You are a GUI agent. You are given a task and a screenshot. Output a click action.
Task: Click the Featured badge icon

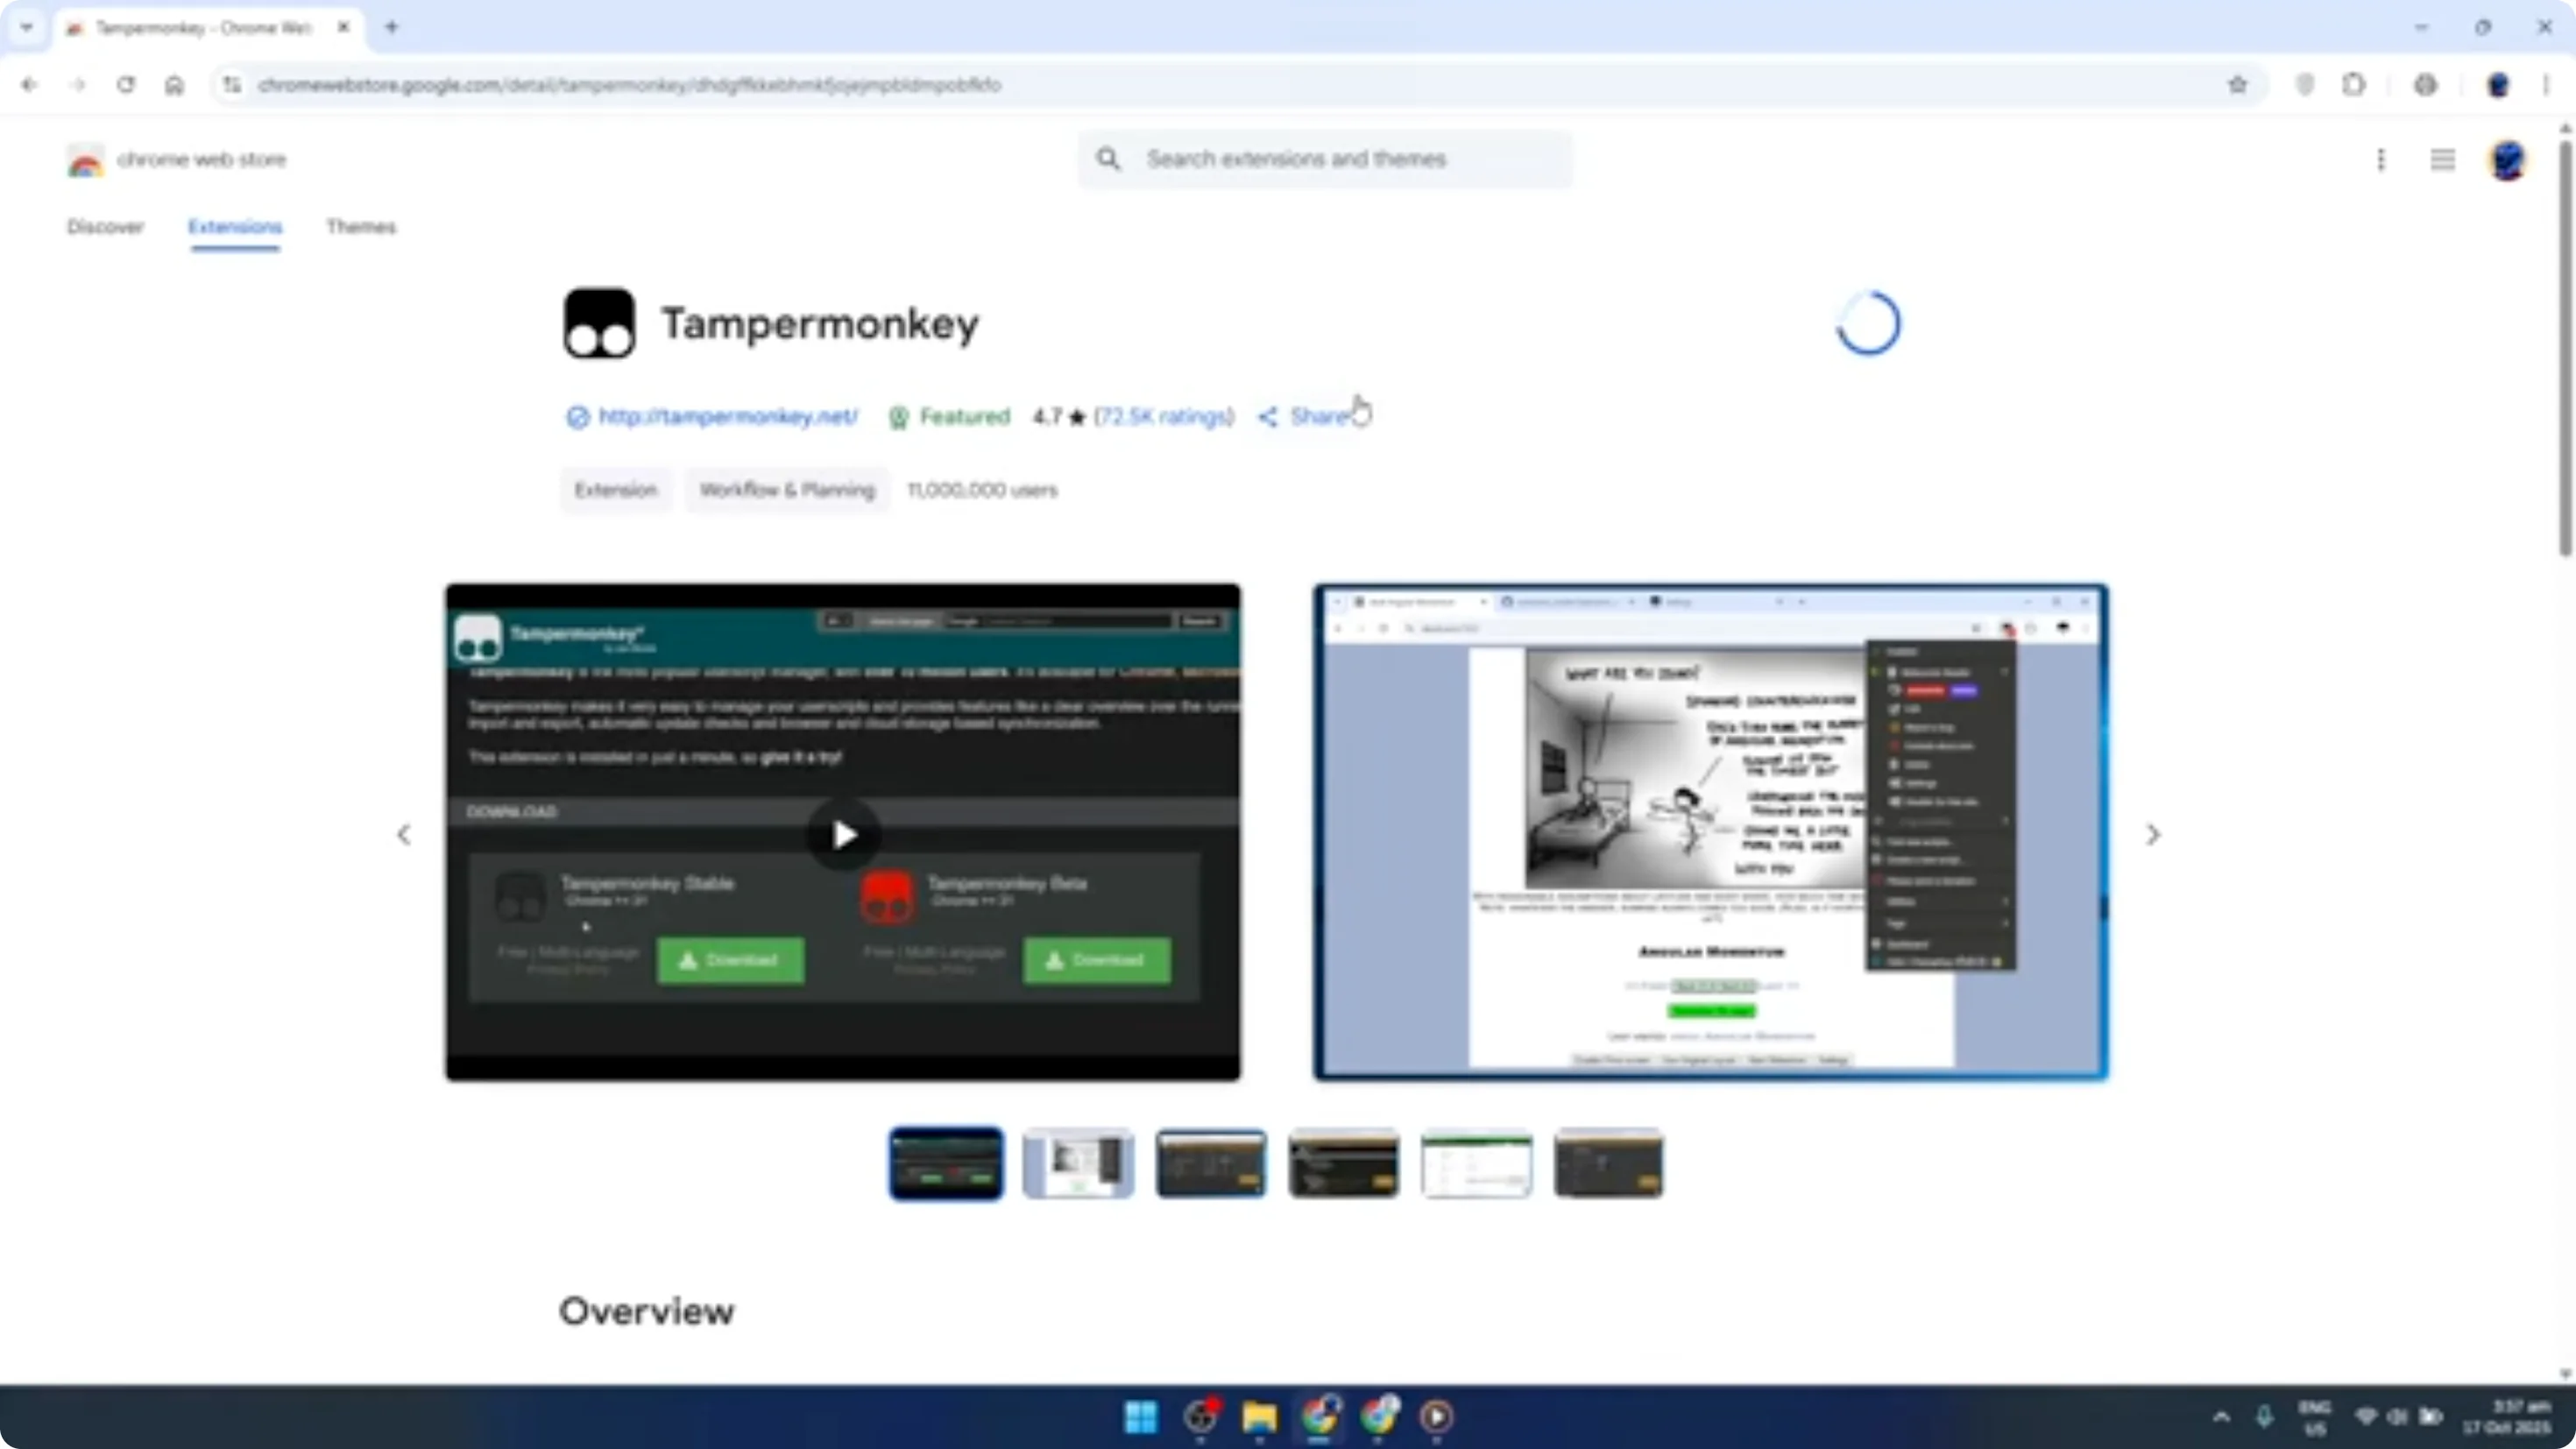(x=898, y=417)
